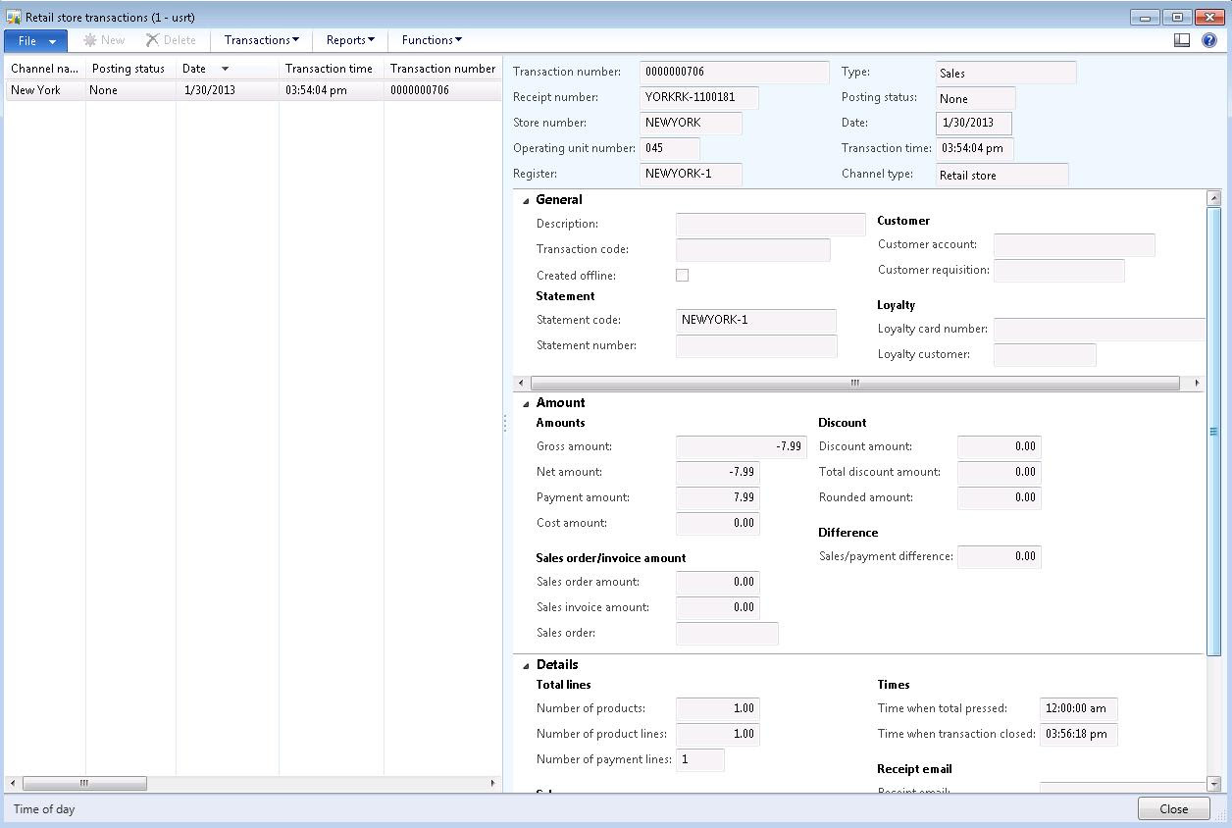
Task: Open the File menu button
Action: pos(35,40)
